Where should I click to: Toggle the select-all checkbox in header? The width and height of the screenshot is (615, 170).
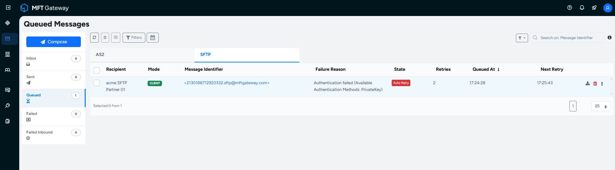(97, 70)
